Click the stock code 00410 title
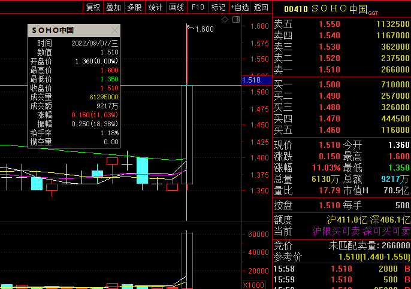Image resolution: width=411 pixels, height=289 pixels. point(296,10)
